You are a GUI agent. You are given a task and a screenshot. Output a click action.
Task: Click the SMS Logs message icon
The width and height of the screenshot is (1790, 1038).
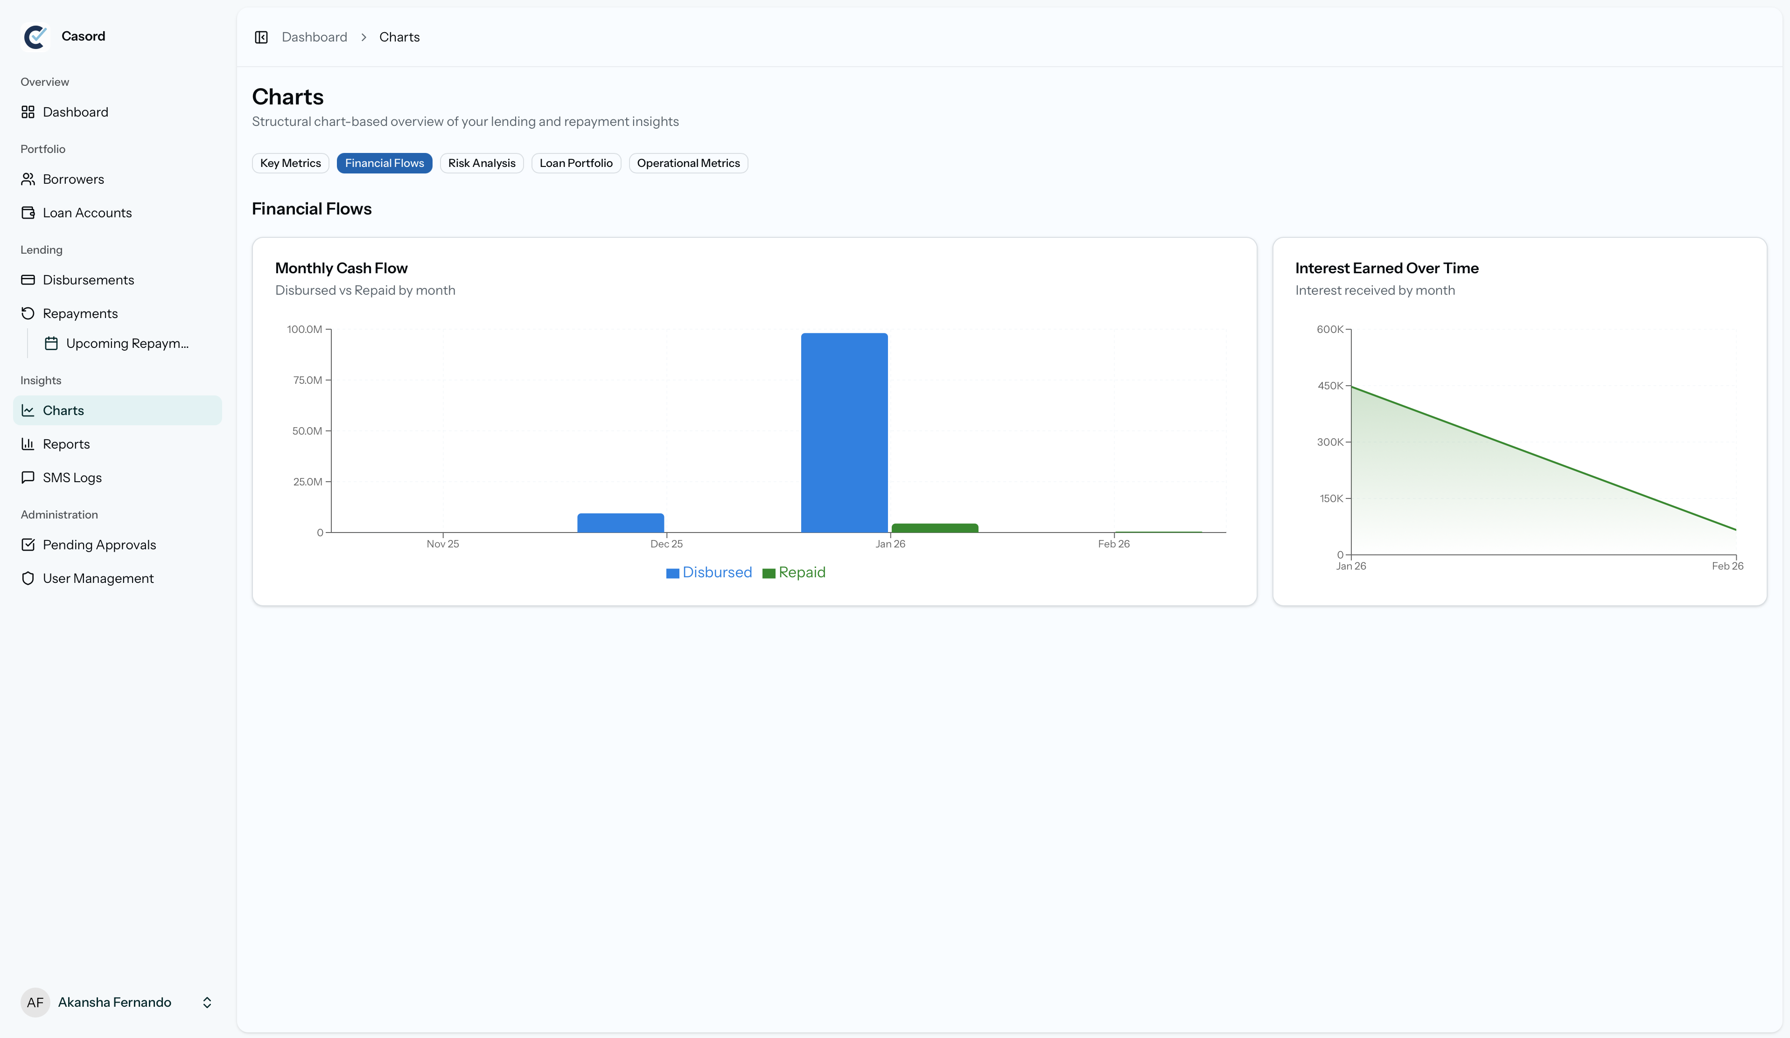pyautogui.click(x=28, y=477)
